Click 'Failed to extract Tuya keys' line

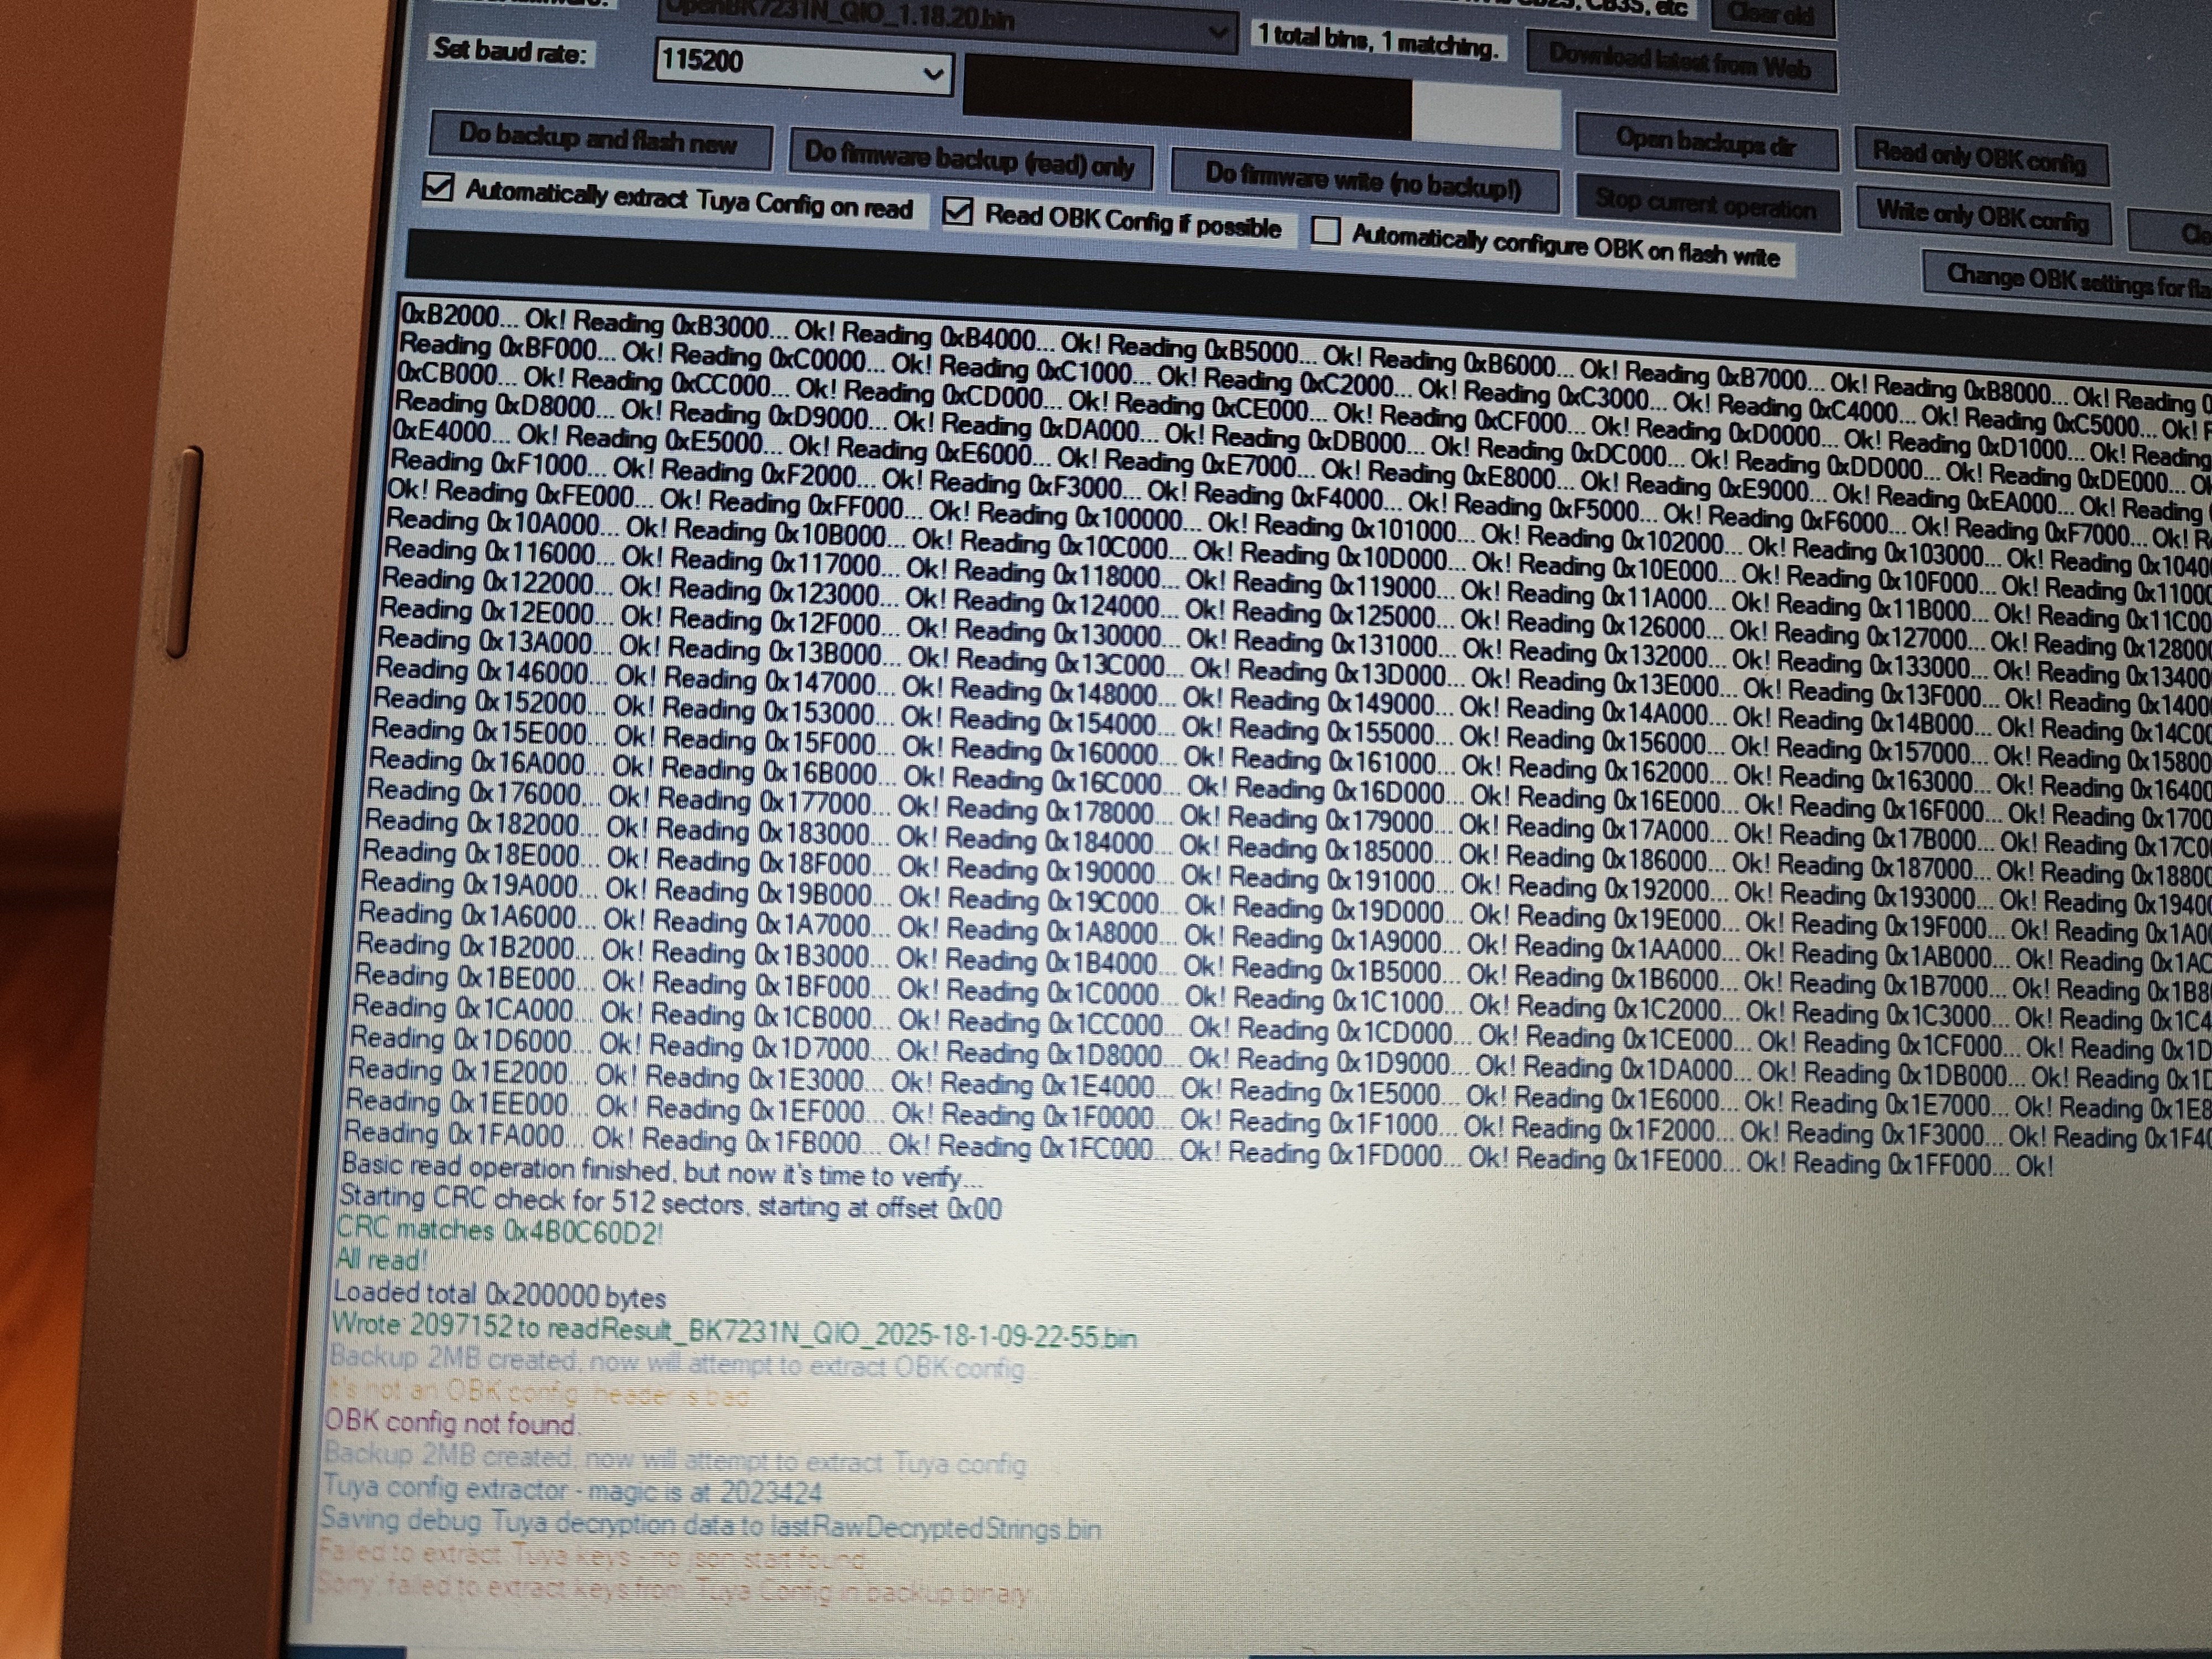click(590, 1556)
